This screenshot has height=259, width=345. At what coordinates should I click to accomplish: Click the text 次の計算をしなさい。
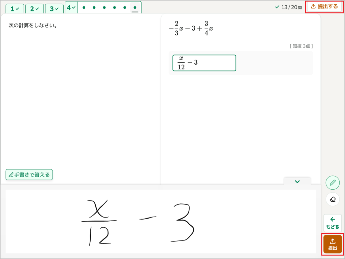pyautogui.click(x=33, y=26)
